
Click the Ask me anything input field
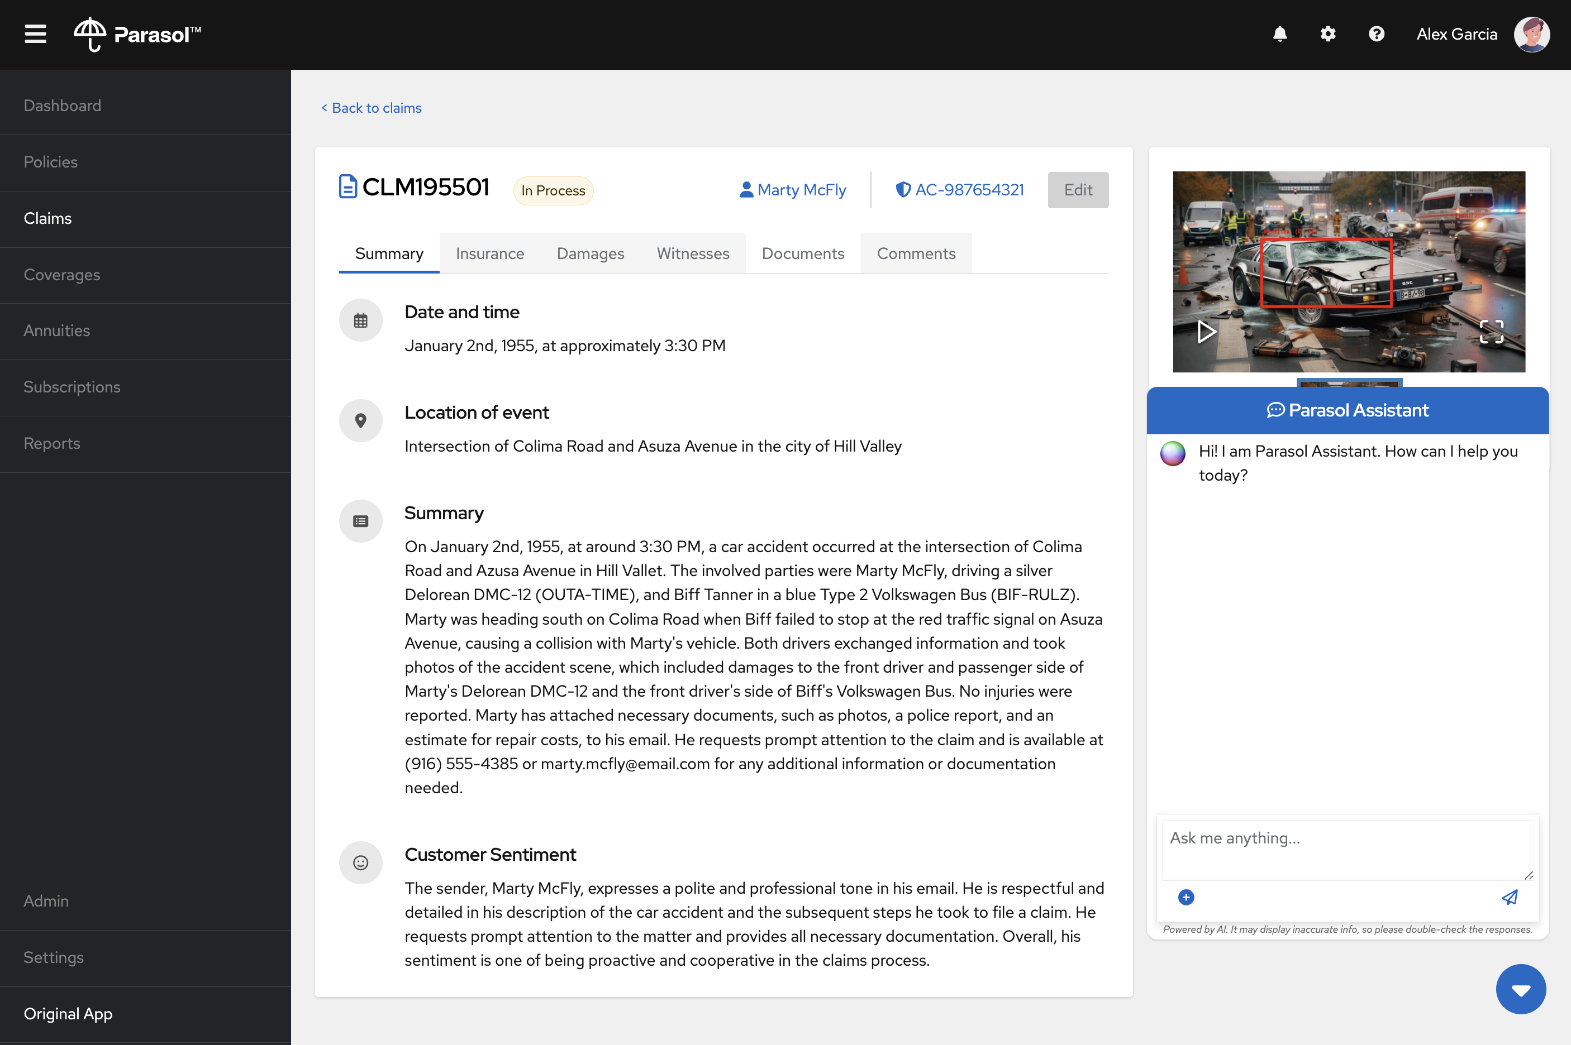pyautogui.click(x=1347, y=850)
